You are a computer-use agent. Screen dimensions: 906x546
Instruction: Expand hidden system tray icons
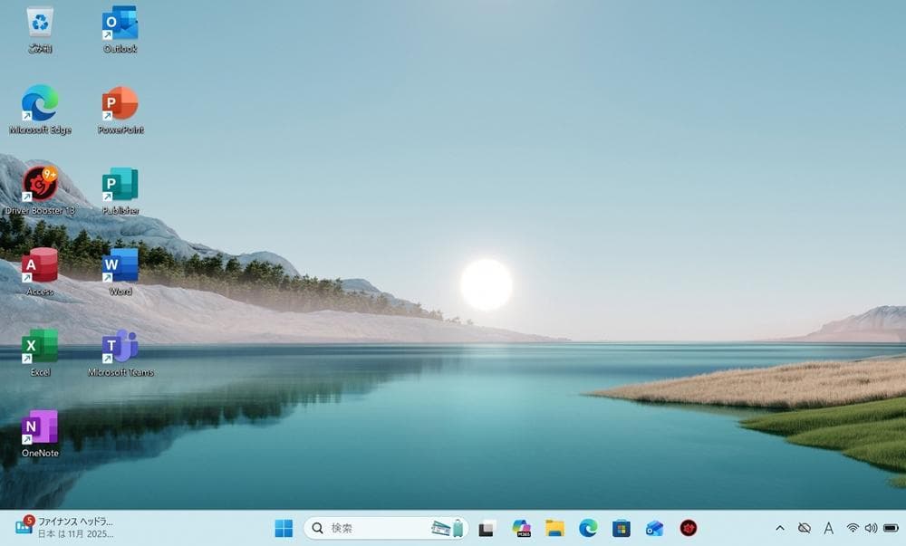click(779, 527)
